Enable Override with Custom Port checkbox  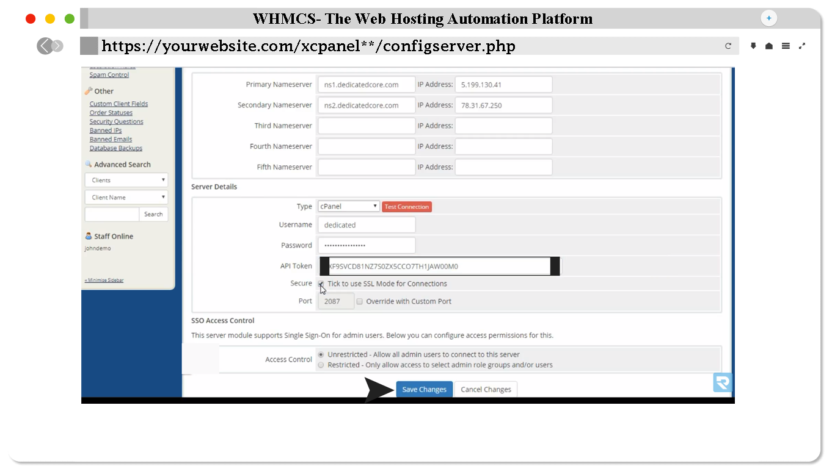coord(360,301)
